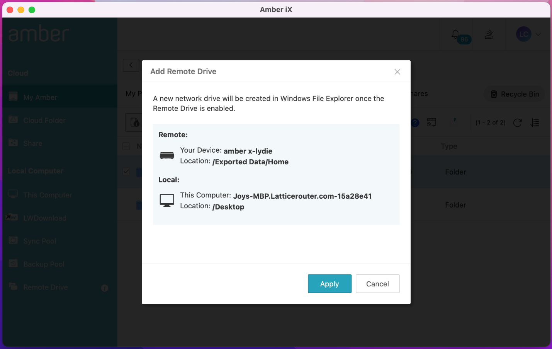Click the 'Cloud' section heading

click(x=18, y=73)
